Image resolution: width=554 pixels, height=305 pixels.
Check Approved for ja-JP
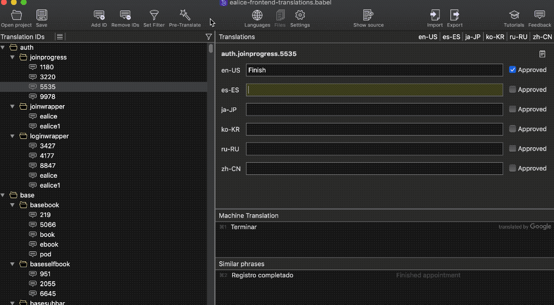pyautogui.click(x=512, y=110)
